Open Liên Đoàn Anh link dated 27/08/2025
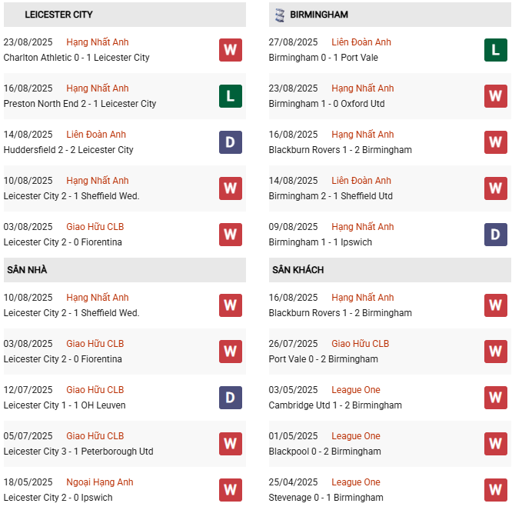This screenshot has height=510, width=512. pos(361,42)
